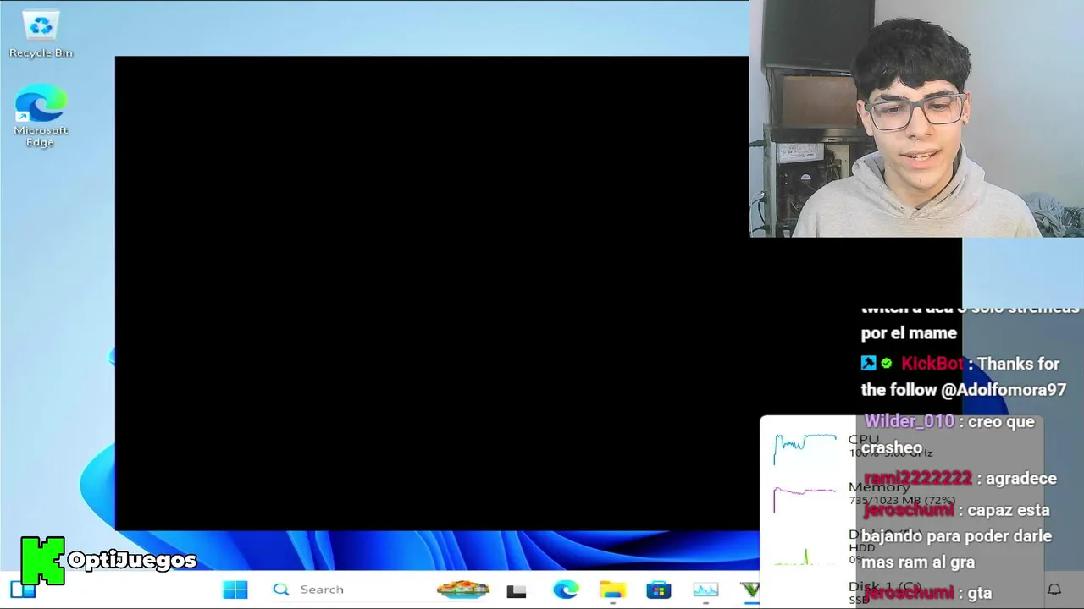Switch to Task Manager on the taskbar
1084x609 pixels.
tap(705, 590)
